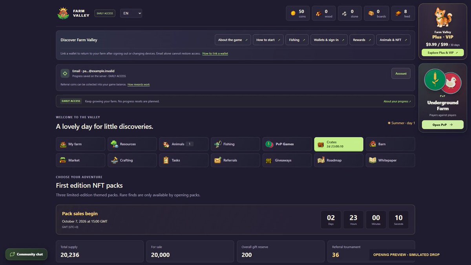This screenshot has width=471, height=265.
Task: Open the Giveaways menu tile
Action: [287, 160]
